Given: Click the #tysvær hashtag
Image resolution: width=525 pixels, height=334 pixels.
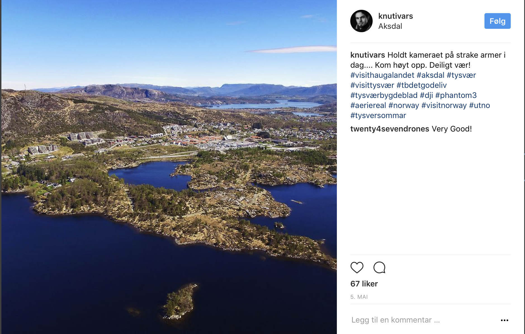Looking at the screenshot, I should [461, 75].
